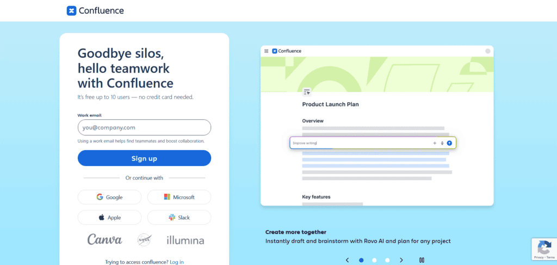Click the plus icon in the Improve writing bar

click(435, 143)
